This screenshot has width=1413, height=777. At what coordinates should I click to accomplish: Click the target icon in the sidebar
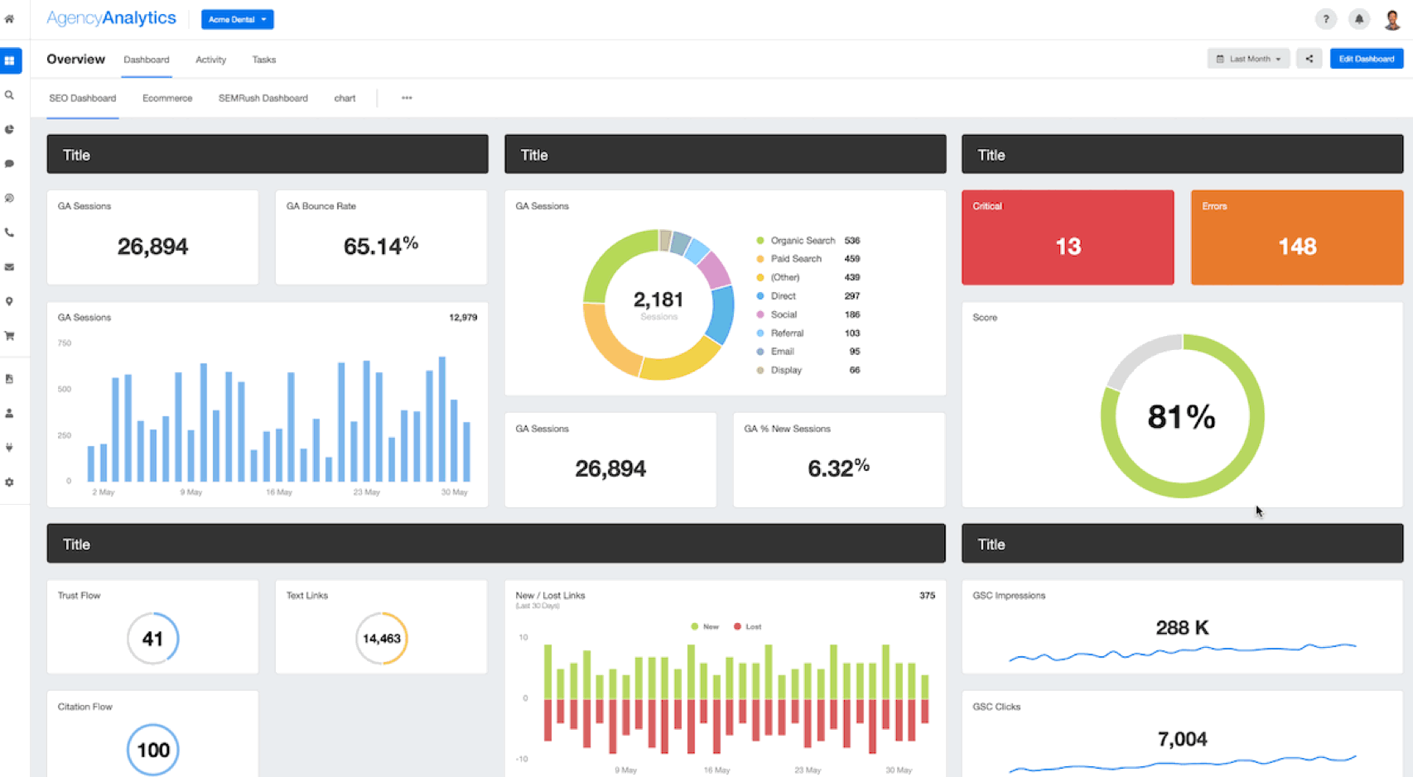point(9,199)
